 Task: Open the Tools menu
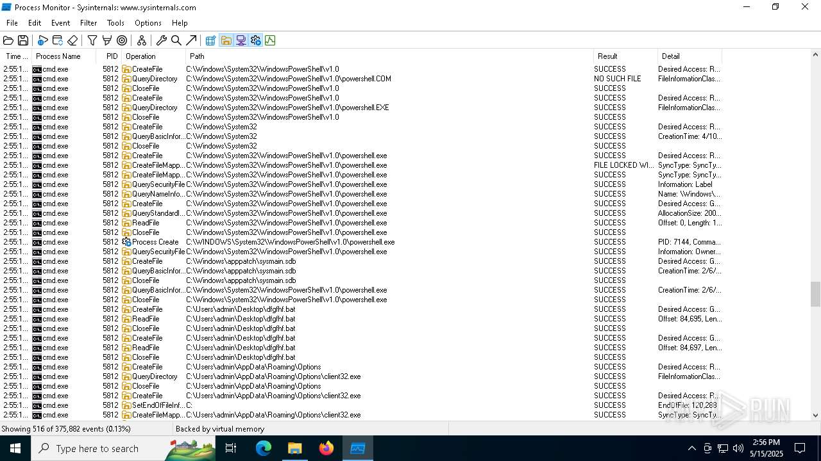[x=115, y=23]
